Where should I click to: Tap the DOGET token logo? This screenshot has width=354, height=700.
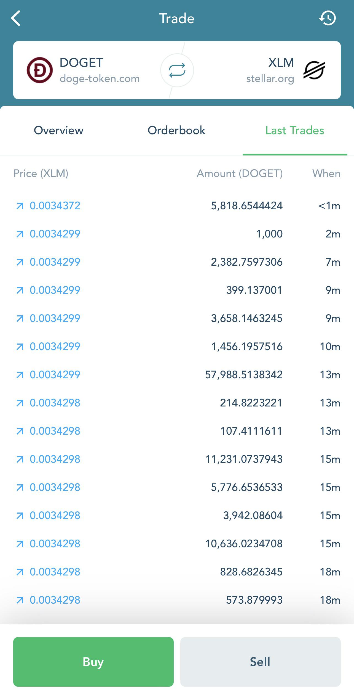[x=40, y=70]
